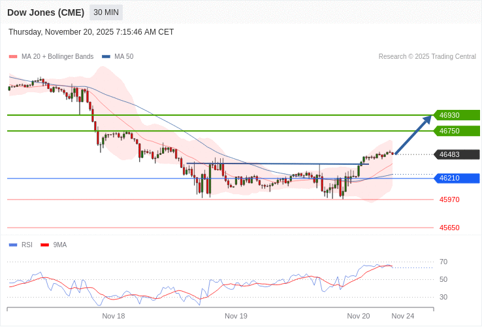This screenshot has height=327, width=482.
Task: Click the 45650 support level label
Action: 449,228
